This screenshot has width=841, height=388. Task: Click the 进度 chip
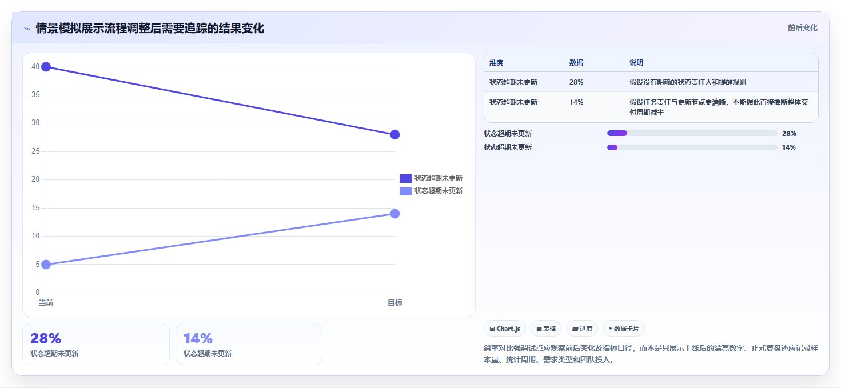582,329
